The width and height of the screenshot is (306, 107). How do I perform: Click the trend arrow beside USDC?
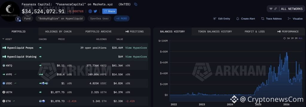click(15, 83)
